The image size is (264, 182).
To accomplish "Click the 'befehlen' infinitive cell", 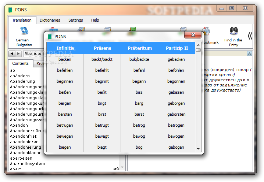I will pyautogui.click(x=65, y=70).
